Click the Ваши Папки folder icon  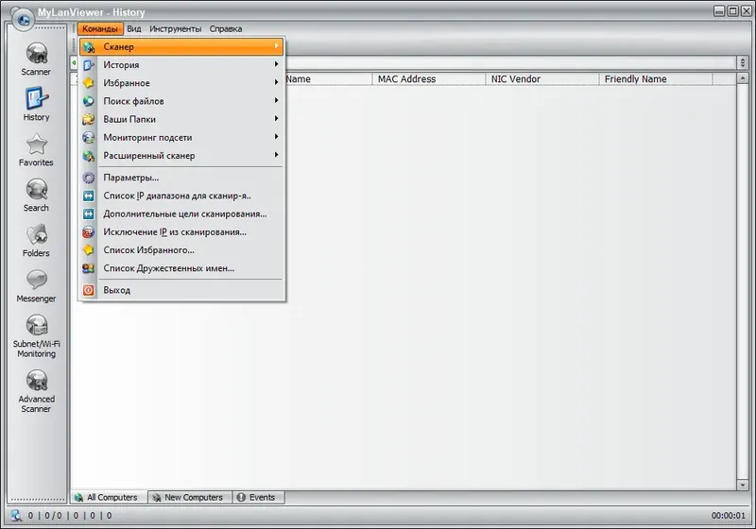(89, 119)
